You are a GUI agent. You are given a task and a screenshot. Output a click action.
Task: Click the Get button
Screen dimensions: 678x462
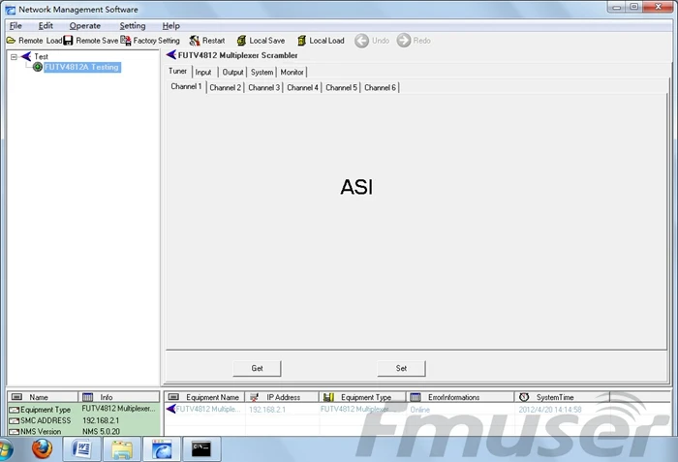tap(257, 368)
